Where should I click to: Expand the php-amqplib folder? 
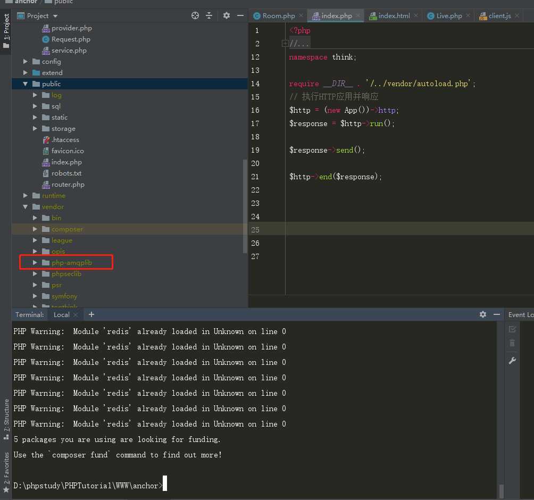point(35,263)
